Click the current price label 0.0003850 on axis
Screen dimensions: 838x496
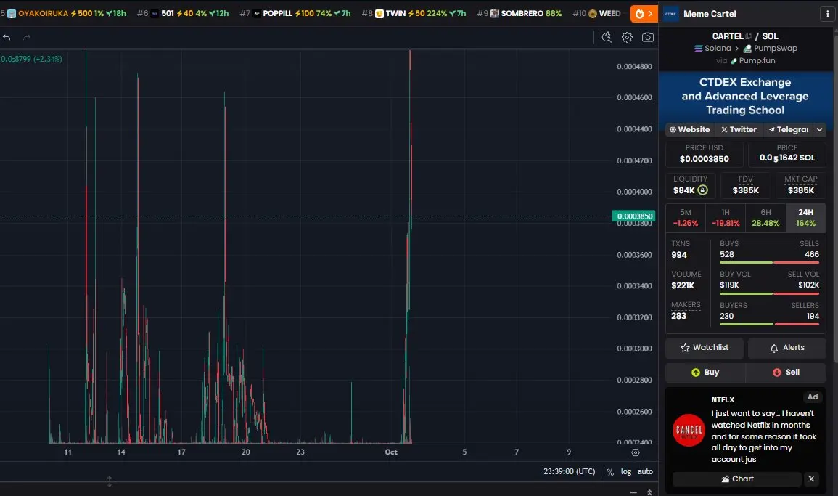click(634, 216)
